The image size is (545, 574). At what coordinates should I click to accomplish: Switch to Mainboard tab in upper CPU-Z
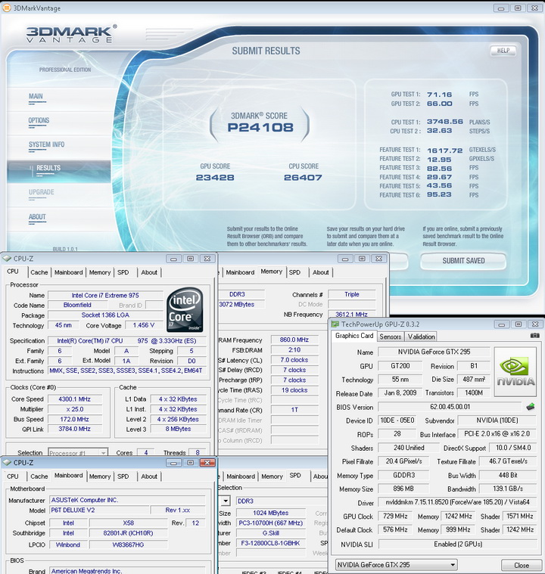coord(69,272)
